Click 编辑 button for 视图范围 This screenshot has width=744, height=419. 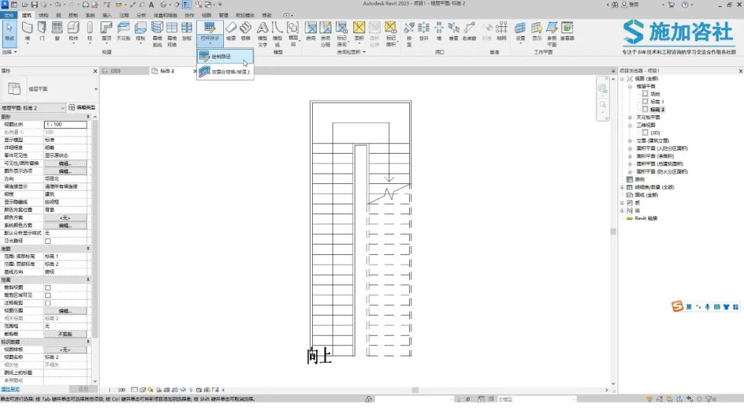(65, 311)
